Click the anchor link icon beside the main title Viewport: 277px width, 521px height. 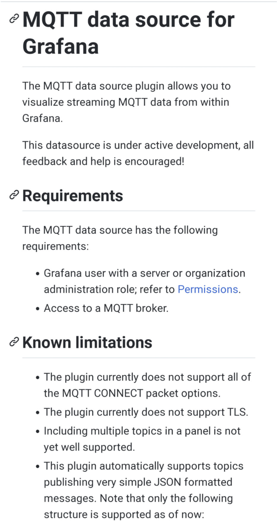[x=14, y=19]
